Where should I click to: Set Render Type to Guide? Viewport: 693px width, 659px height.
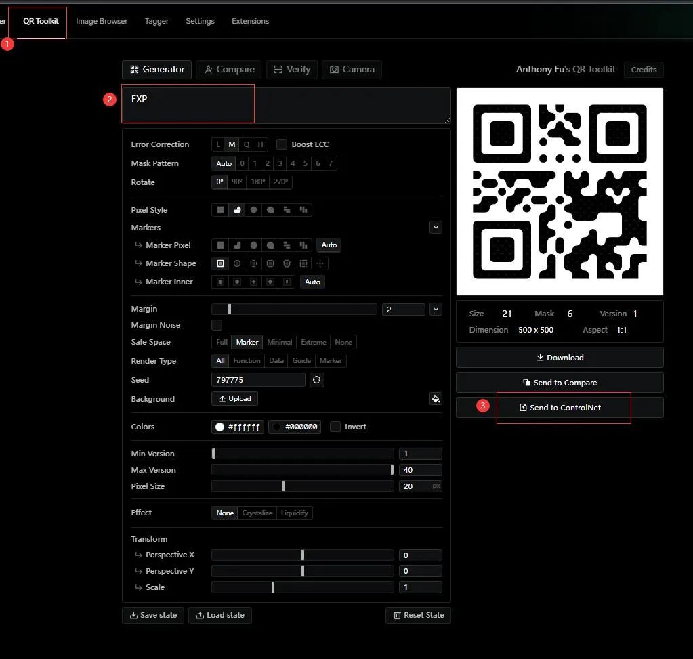301,361
